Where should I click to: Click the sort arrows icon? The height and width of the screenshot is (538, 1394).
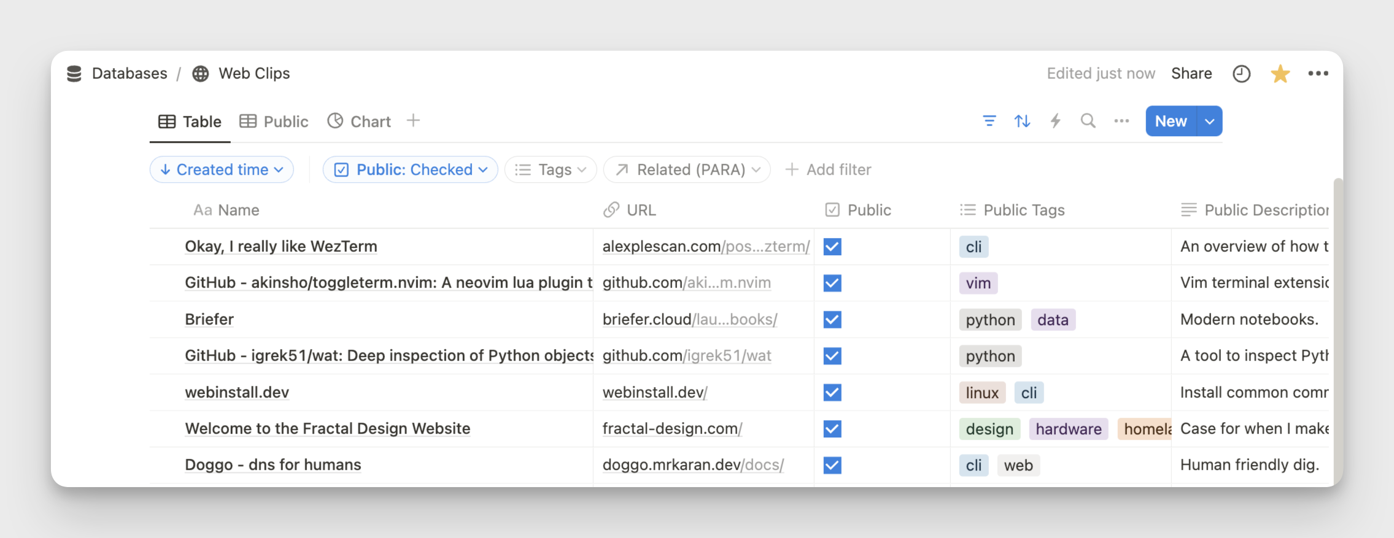1022,121
